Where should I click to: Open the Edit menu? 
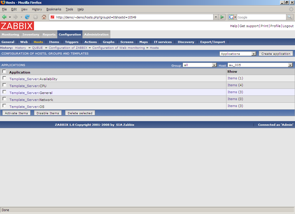14,9
